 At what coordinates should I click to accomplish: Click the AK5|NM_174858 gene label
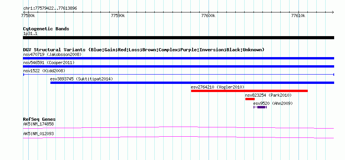click(x=38, y=124)
